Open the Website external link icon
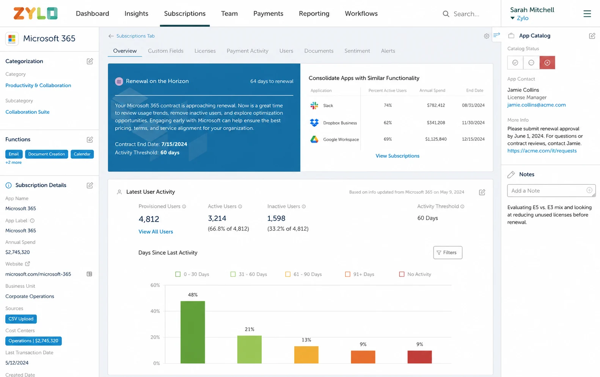 (27, 264)
